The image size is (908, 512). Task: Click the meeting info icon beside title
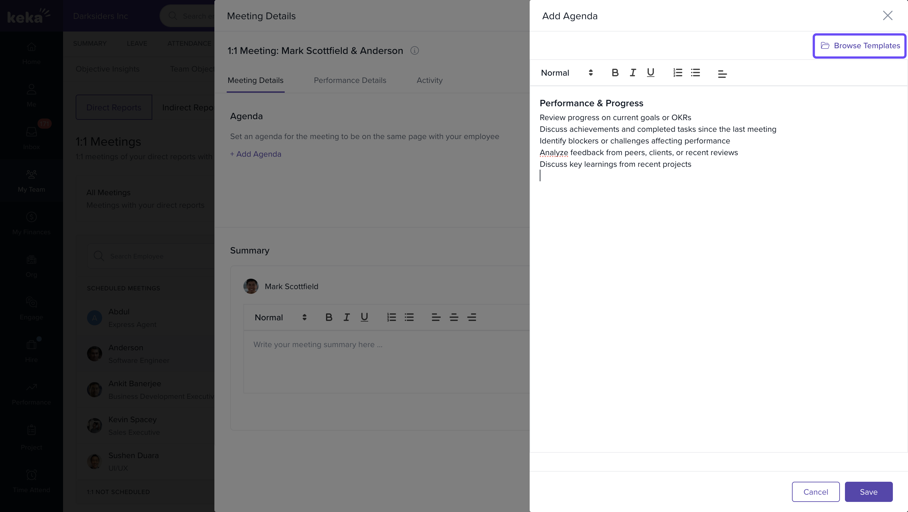pos(415,50)
